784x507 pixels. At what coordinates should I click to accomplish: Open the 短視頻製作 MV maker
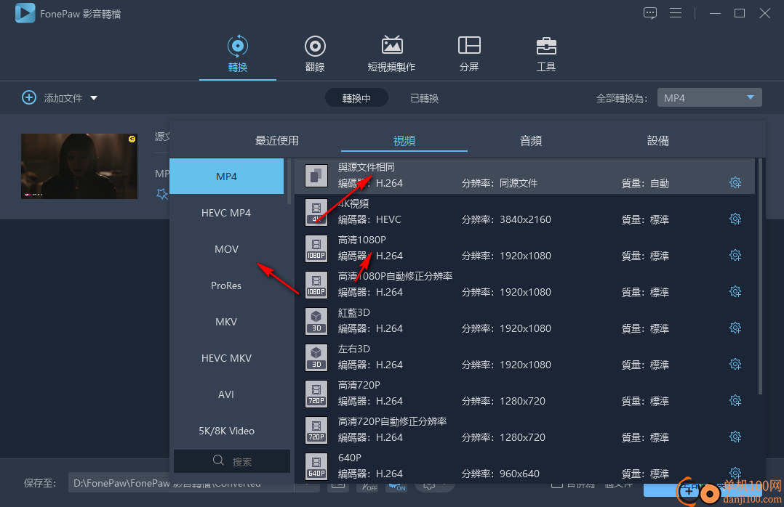click(x=391, y=54)
